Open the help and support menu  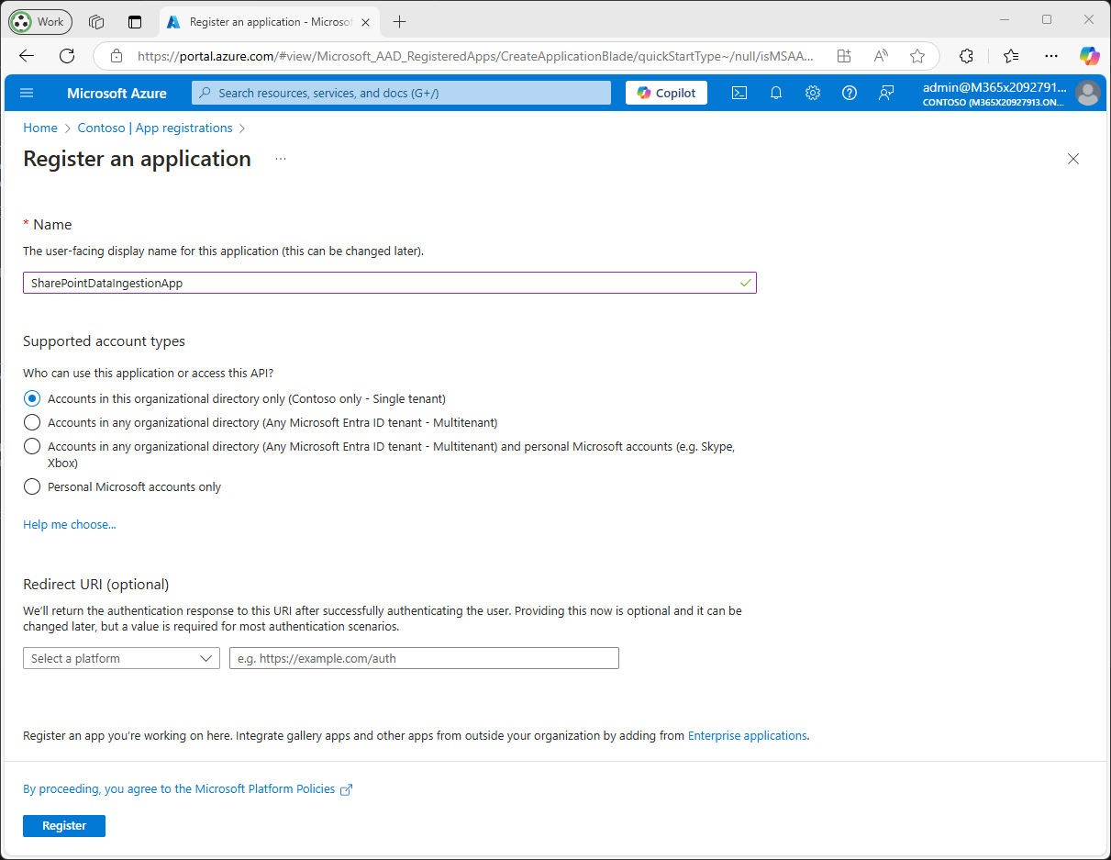(x=849, y=93)
